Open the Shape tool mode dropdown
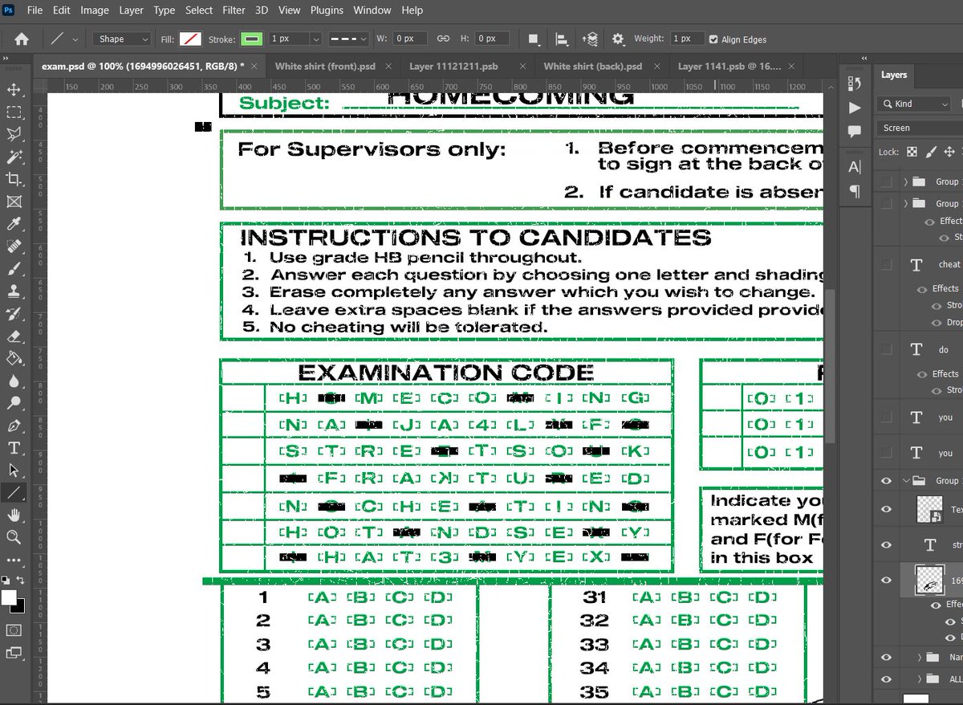Image resolution: width=963 pixels, height=705 pixels. click(x=121, y=39)
